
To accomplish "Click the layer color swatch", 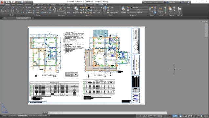I will (89, 8).
